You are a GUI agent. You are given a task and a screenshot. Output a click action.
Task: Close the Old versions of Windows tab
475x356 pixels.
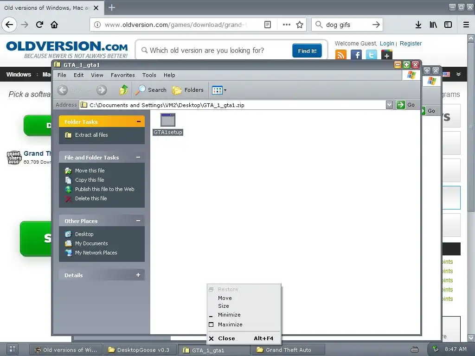tap(96, 8)
